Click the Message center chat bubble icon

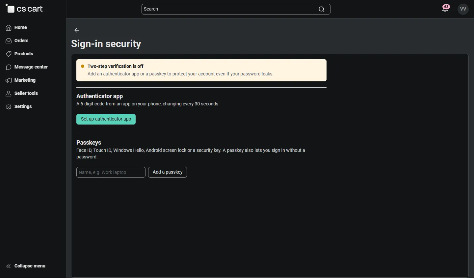(x=9, y=67)
